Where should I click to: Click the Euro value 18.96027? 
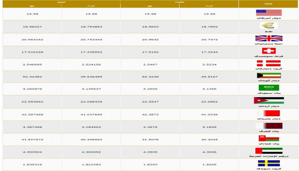point(32,27)
